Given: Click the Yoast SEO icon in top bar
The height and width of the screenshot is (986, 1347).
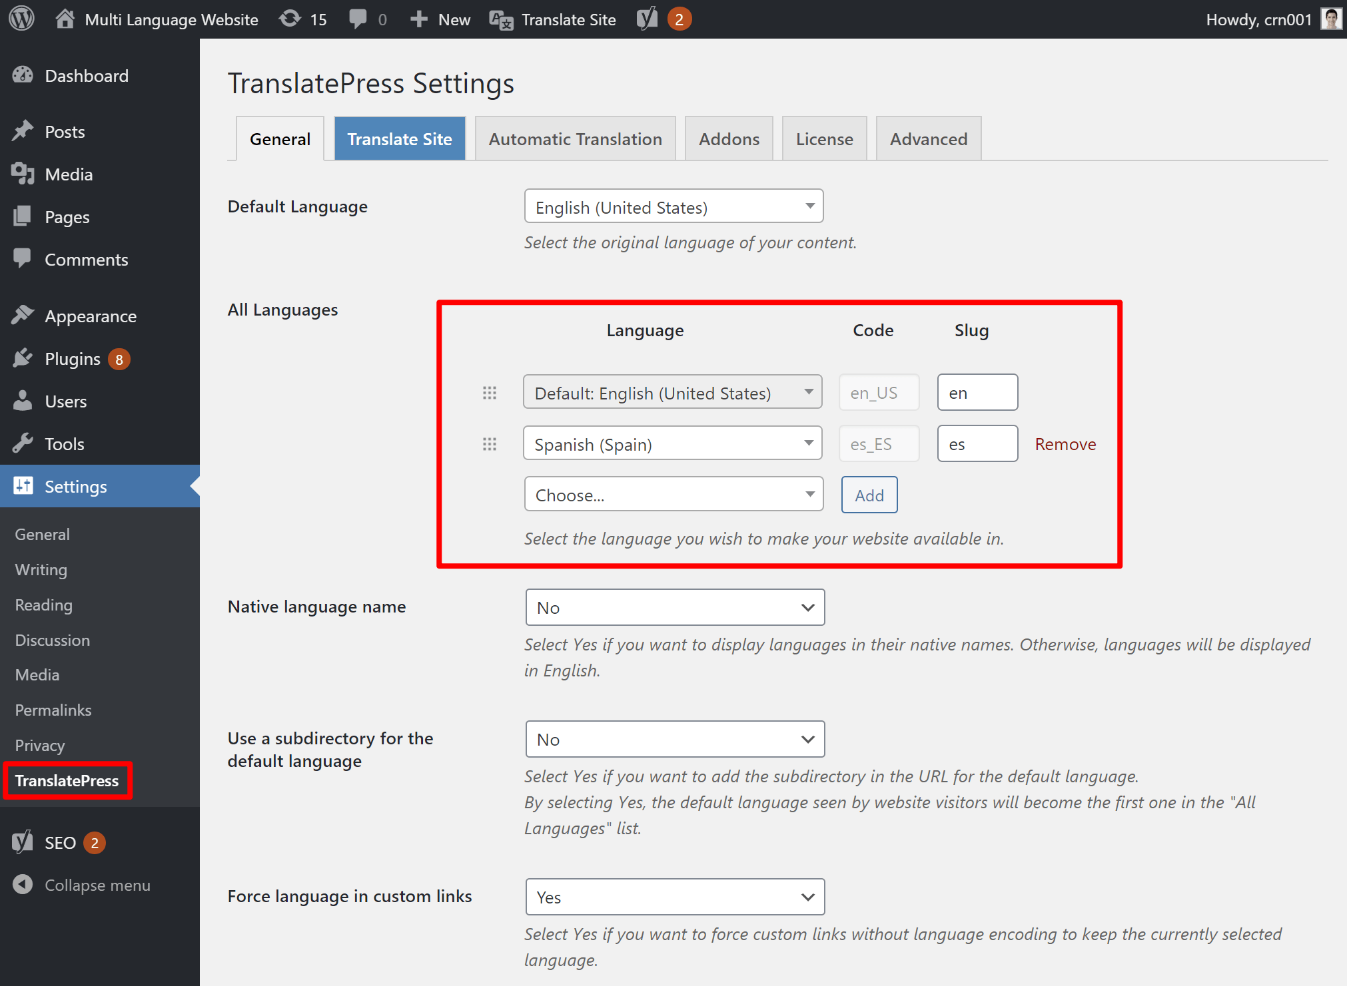Looking at the screenshot, I should click(647, 19).
